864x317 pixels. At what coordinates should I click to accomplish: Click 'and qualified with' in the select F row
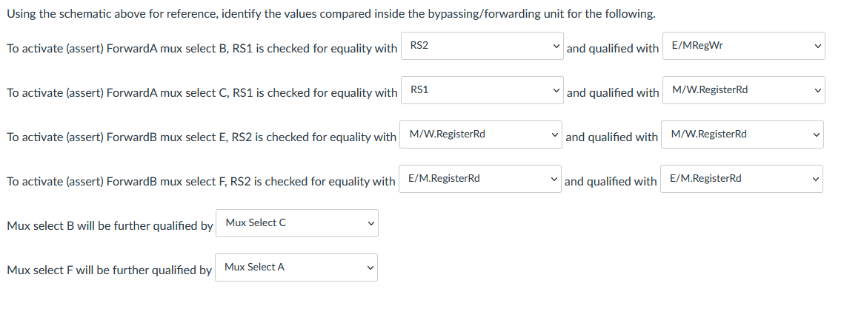(x=611, y=181)
